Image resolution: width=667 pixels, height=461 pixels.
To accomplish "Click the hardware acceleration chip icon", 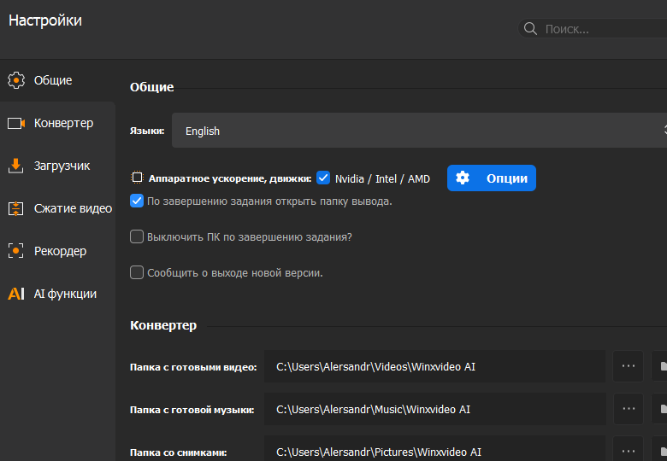I will point(137,178).
